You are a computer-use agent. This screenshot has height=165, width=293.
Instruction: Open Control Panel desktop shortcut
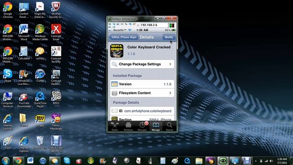(24, 10)
